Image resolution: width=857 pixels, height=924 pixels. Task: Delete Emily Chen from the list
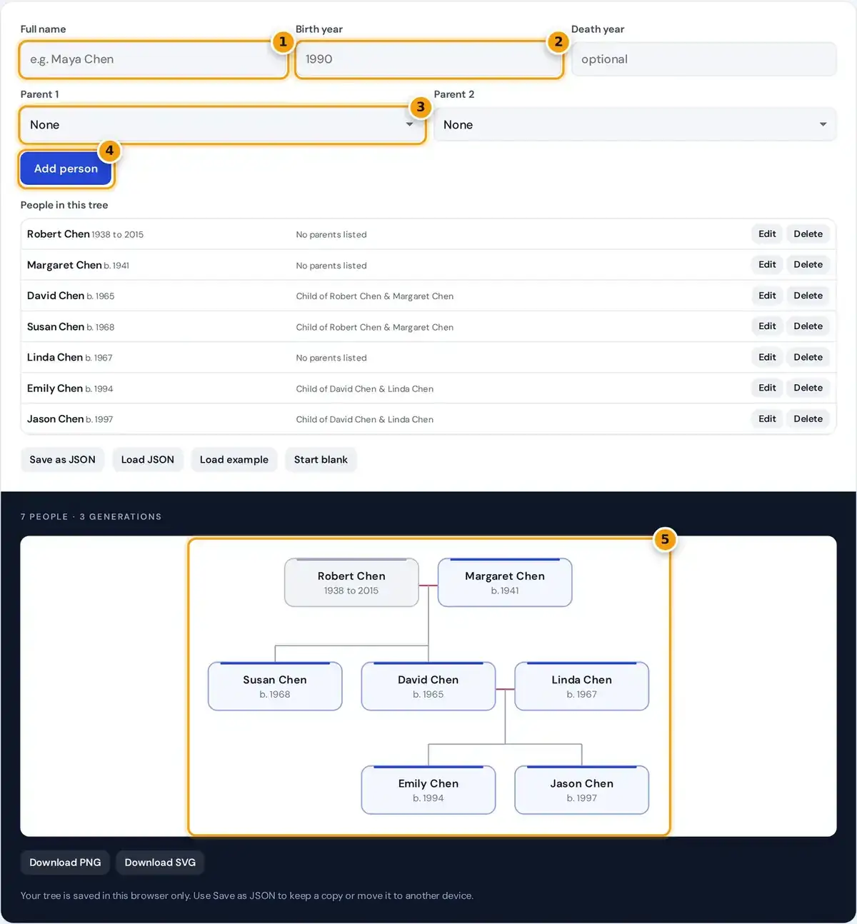click(808, 388)
